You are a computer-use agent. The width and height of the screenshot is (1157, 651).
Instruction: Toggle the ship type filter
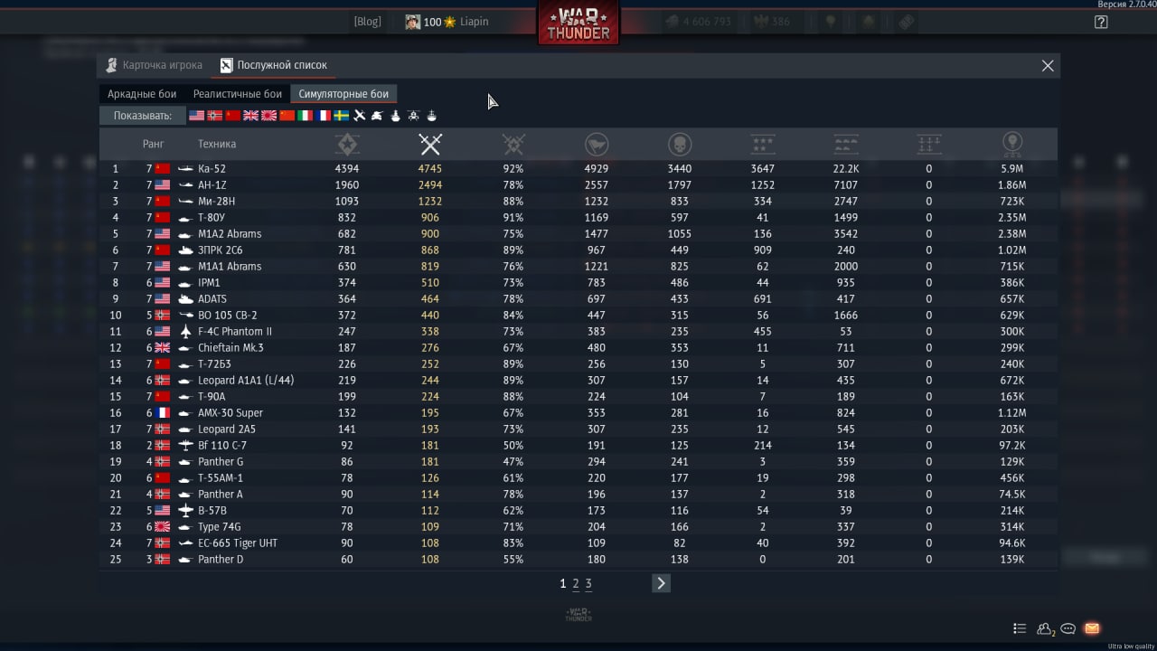pos(395,116)
